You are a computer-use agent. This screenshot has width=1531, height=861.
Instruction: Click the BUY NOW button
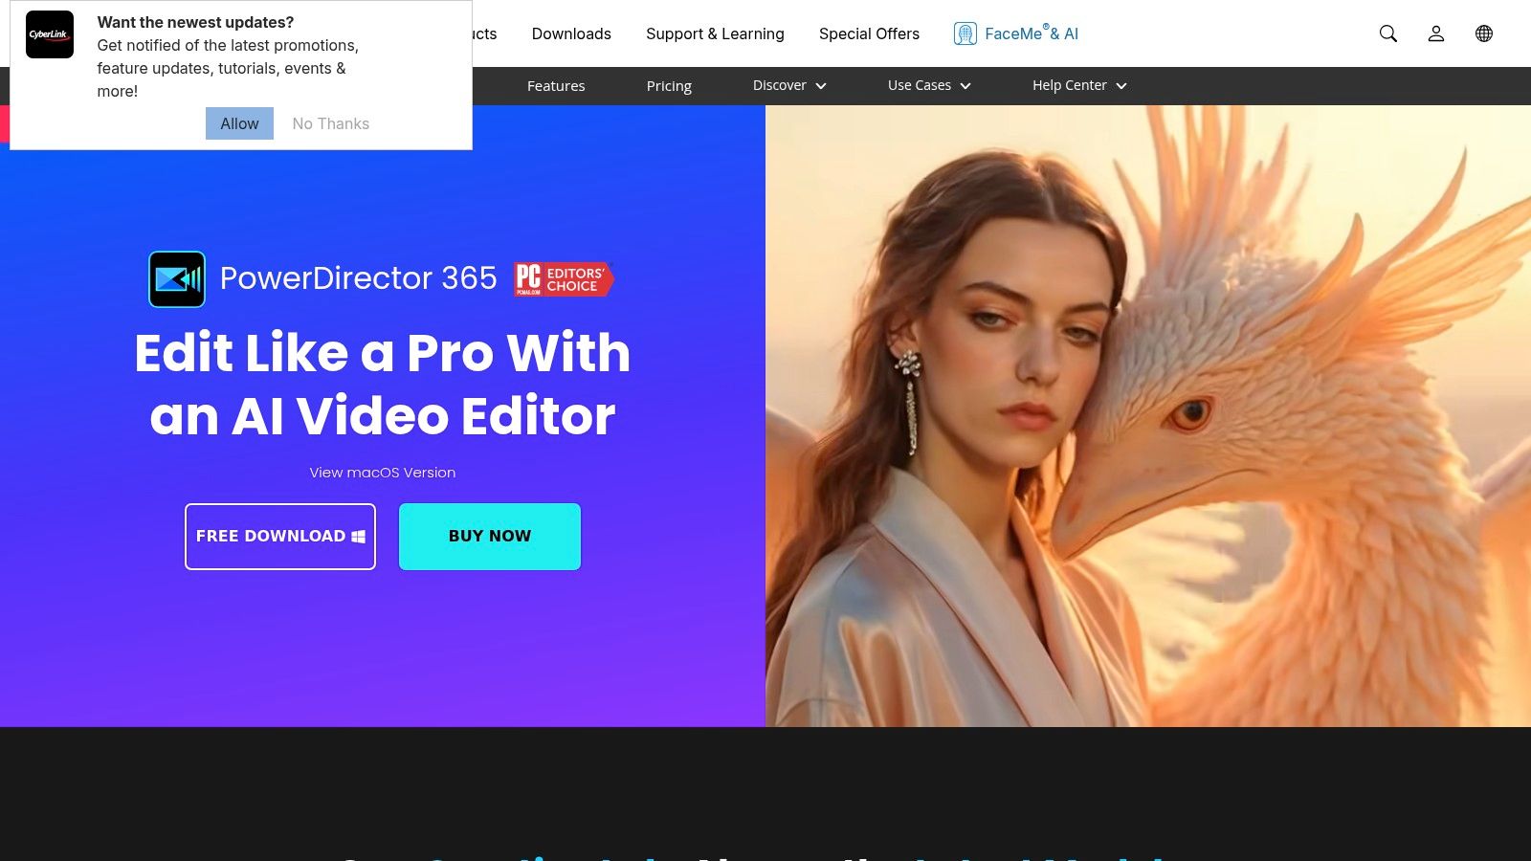[x=490, y=537]
